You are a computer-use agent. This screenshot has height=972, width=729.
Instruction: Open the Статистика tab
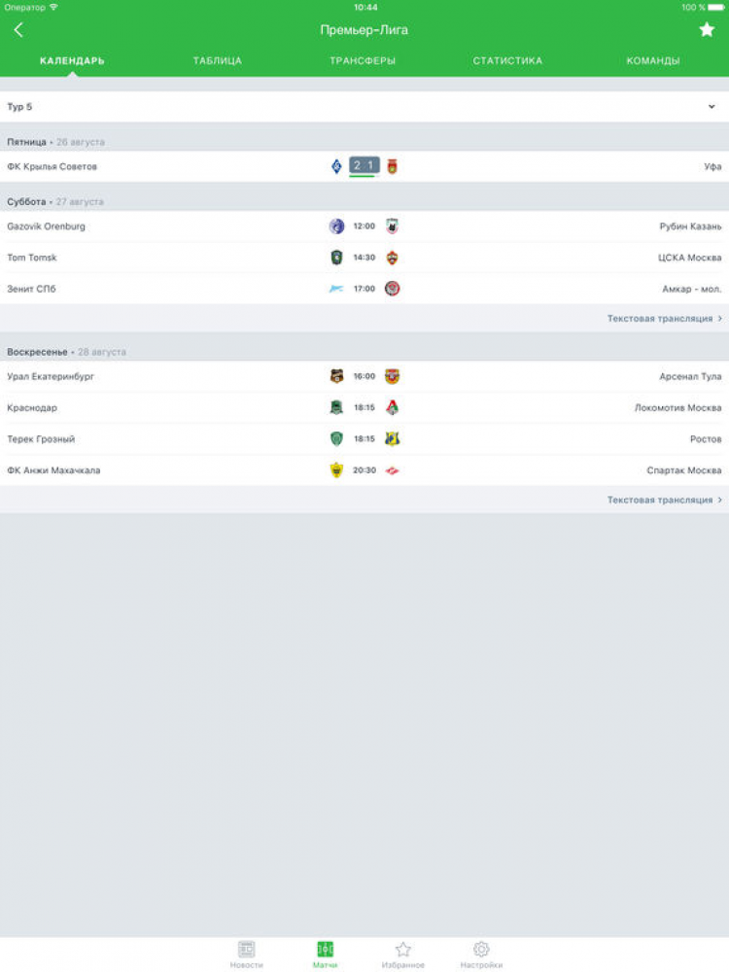[507, 61]
